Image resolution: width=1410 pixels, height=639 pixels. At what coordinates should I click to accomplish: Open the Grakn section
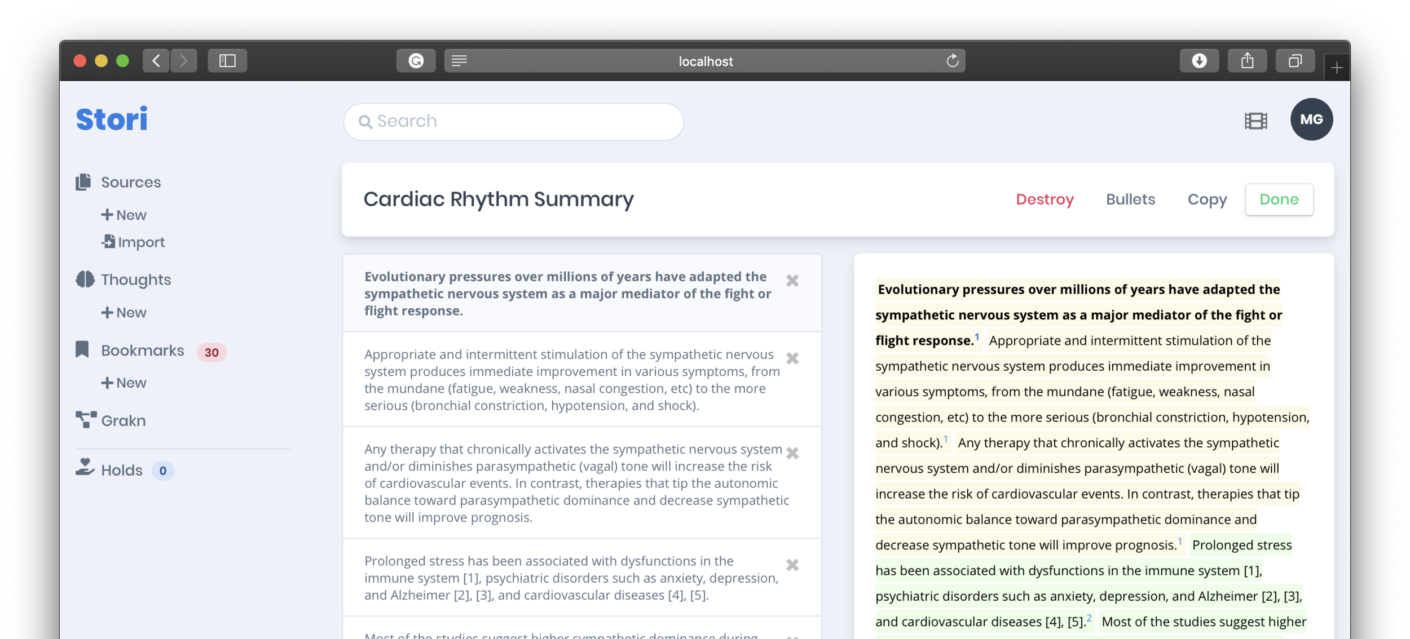(124, 421)
